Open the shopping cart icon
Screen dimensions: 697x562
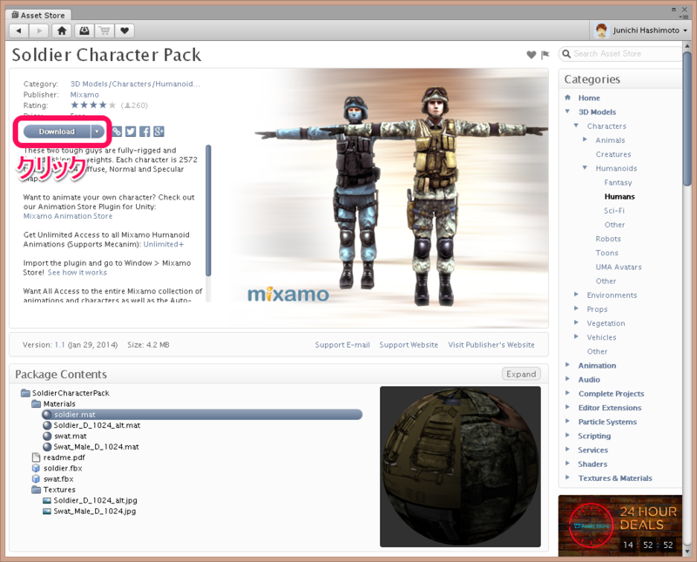tap(105, 30)
